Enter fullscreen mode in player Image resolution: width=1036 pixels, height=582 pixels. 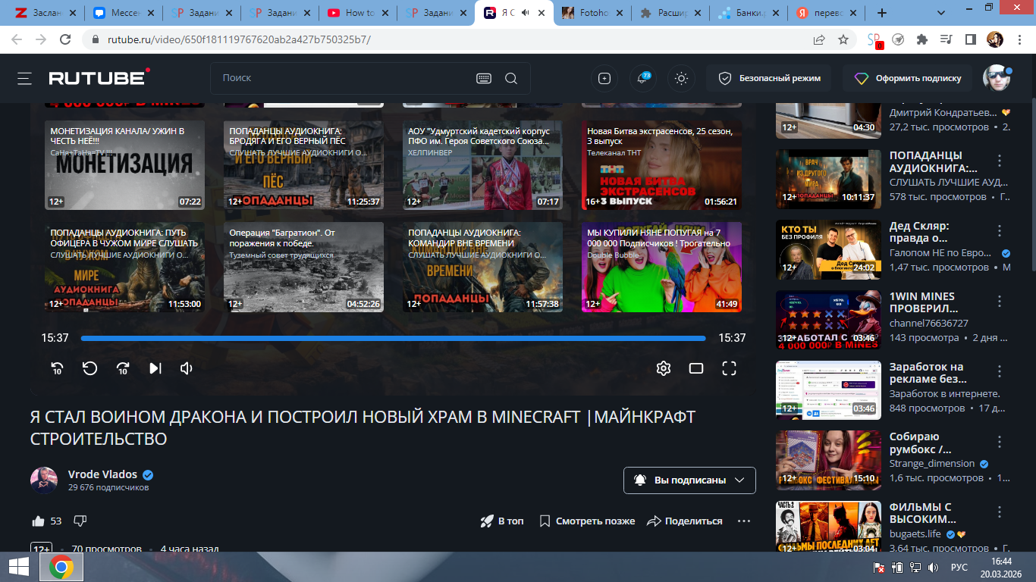click(729, 368)
